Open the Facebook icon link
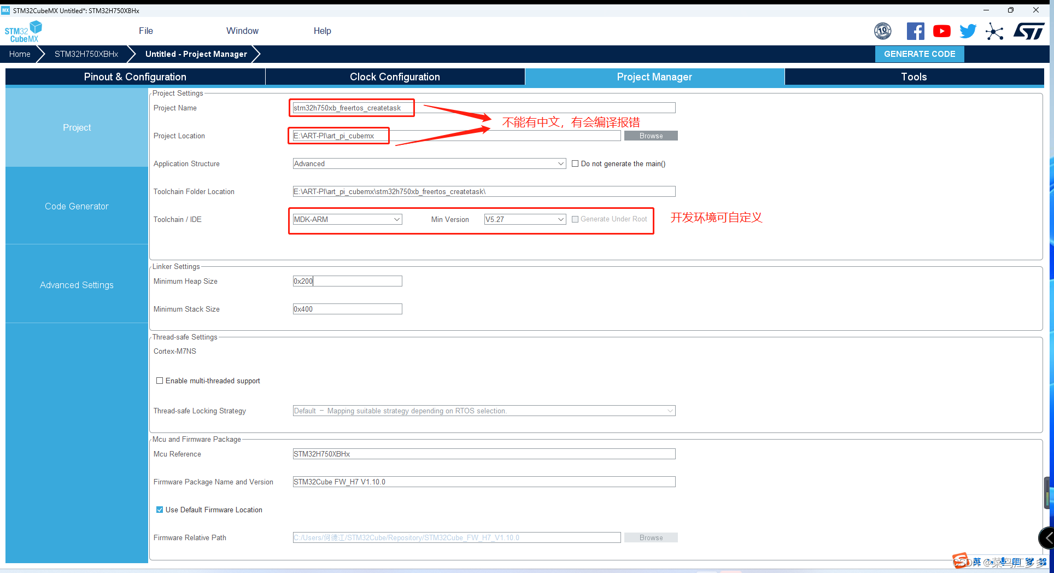 915,31
